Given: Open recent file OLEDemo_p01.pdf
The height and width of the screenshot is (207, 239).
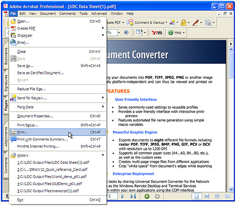Looking at the screenshot, I should 58,184.
